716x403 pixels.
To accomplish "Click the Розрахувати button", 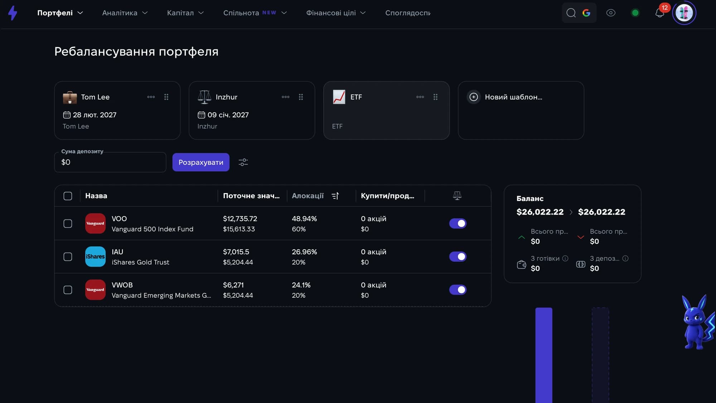I will coord(201,162).
